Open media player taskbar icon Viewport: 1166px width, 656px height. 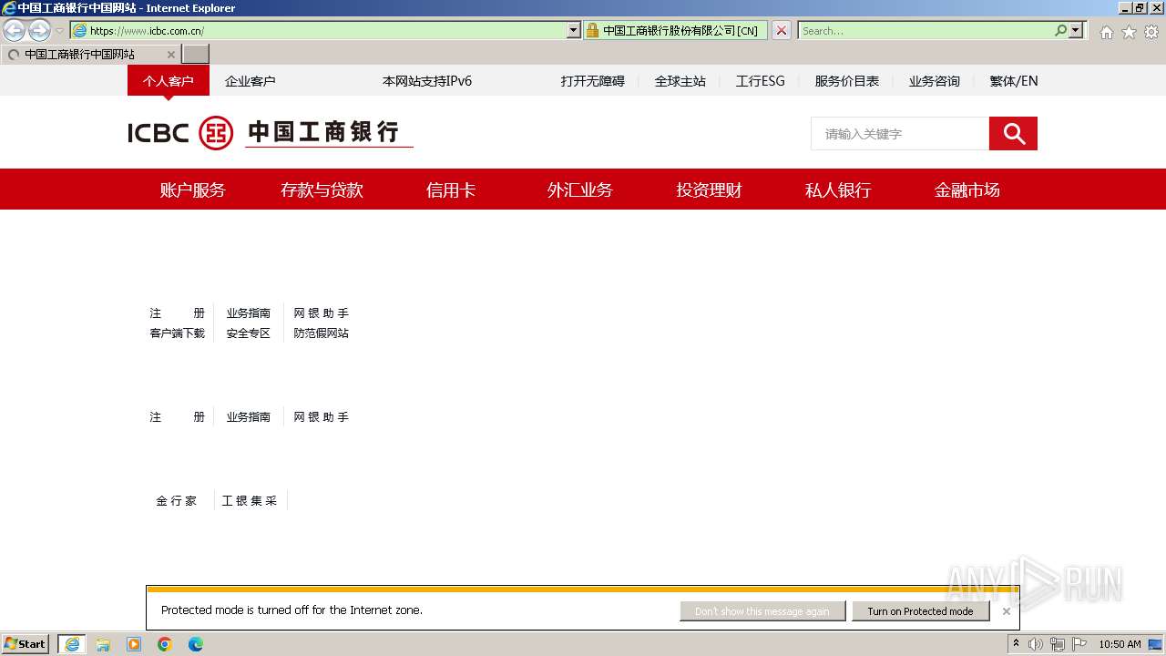(134, 644)
